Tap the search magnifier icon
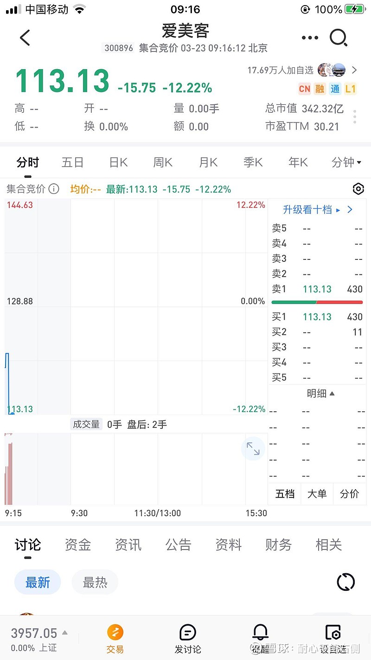 pos(339,38)
